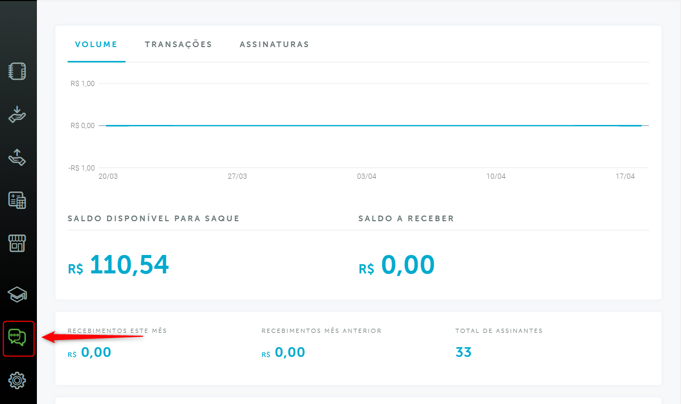Click the SALDO A RECEBER heading
This screenshot has width=681, height=404.
pos(406,219)
